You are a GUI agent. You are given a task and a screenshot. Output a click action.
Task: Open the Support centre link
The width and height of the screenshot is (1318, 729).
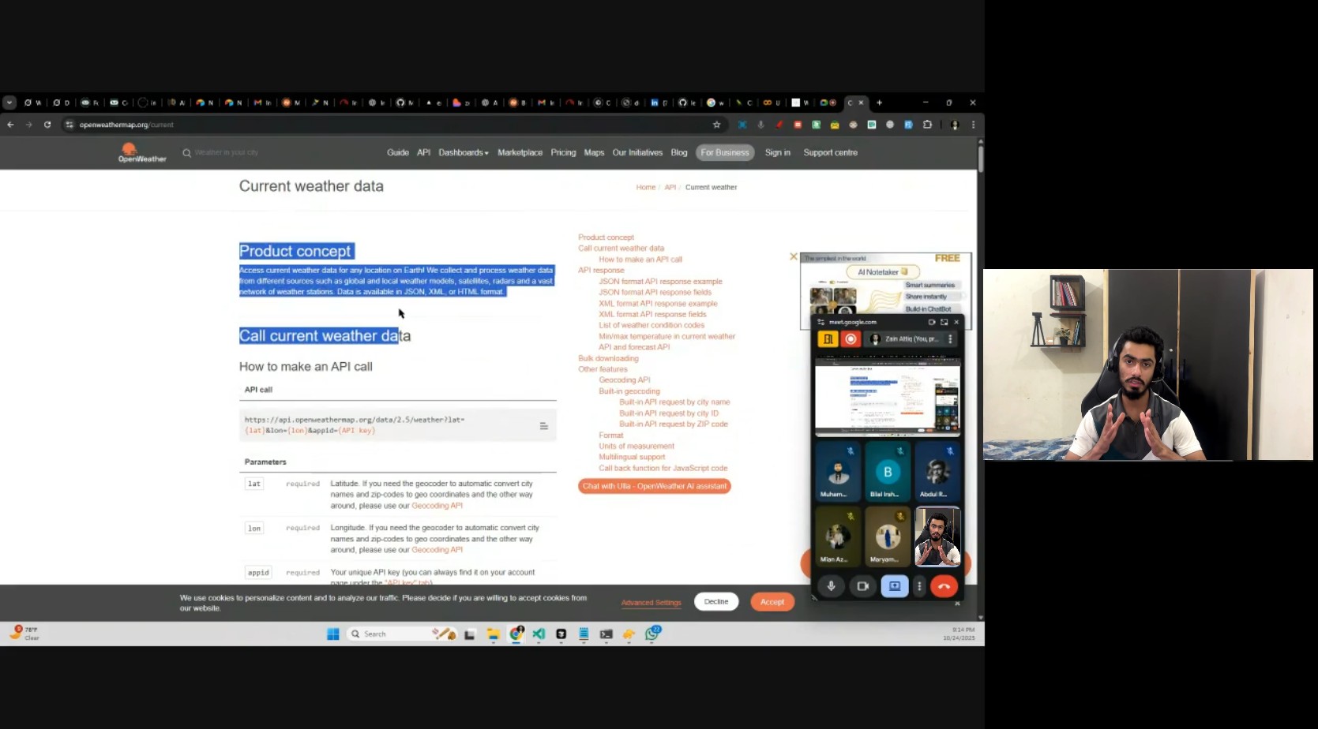click(x=831, y=152)
